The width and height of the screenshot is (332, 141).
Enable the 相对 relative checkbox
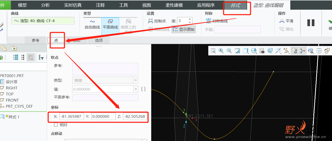[56, 125]
